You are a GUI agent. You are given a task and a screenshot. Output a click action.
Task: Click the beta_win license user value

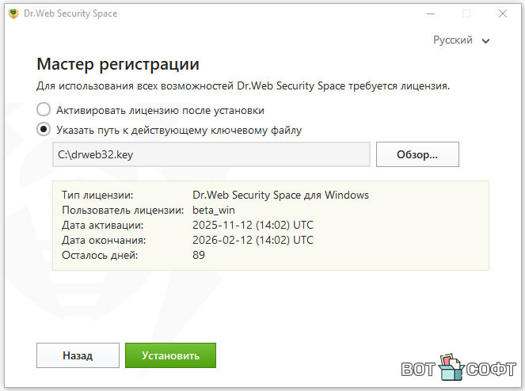click(215, 210)
